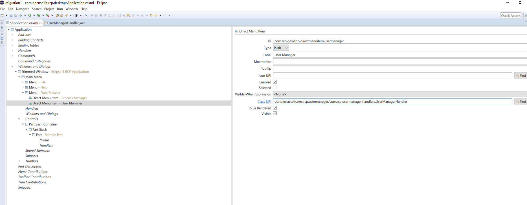527x205 pixels.
Task: Click the New wizard toolbar icon
Action: point(2,15)
